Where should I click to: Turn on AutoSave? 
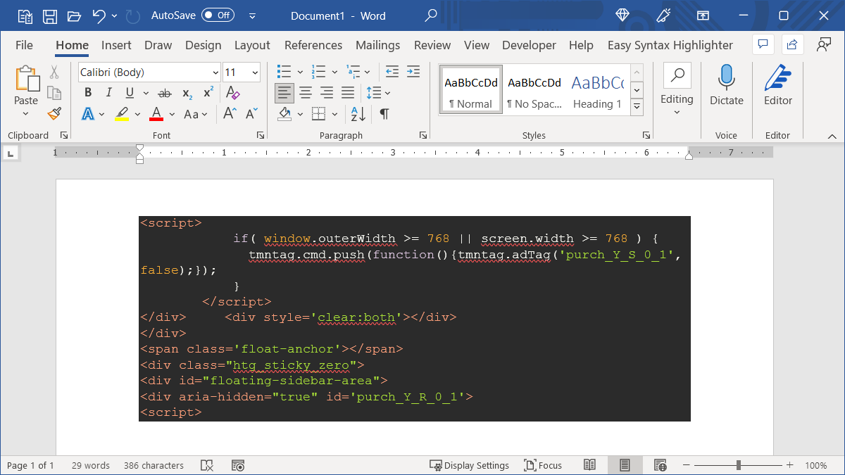click(216, 15)
